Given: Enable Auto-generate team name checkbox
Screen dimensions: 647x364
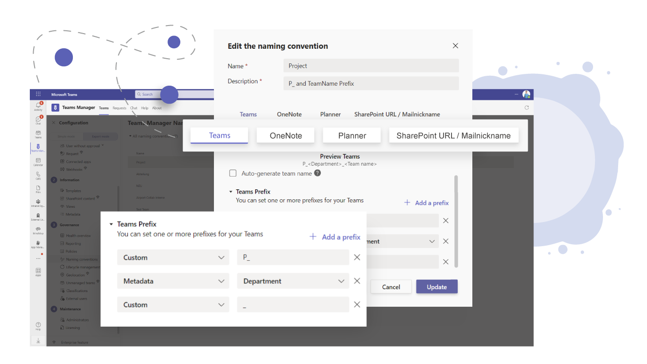Looking at the screenshot, I should 233,173.
